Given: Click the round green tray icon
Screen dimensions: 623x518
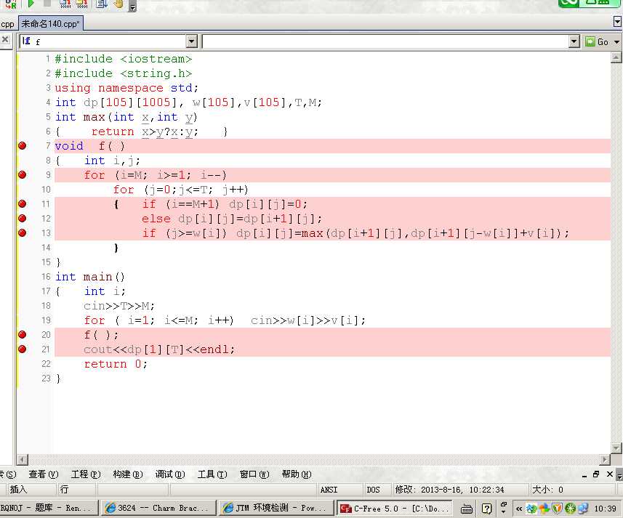Looking at the screenshot, I should [x=570, y=509].
